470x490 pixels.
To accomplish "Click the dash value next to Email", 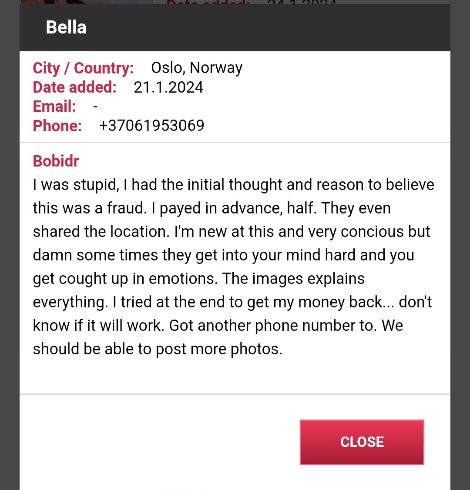I will click(95, 107).
